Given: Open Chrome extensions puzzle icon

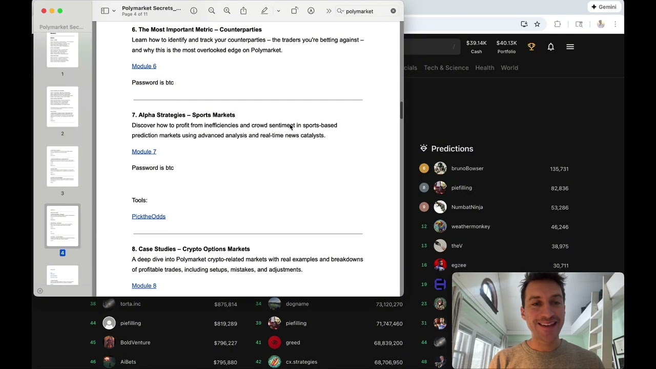Looking at the screenshot, I should pyautogui.click(x=558, y=24).
